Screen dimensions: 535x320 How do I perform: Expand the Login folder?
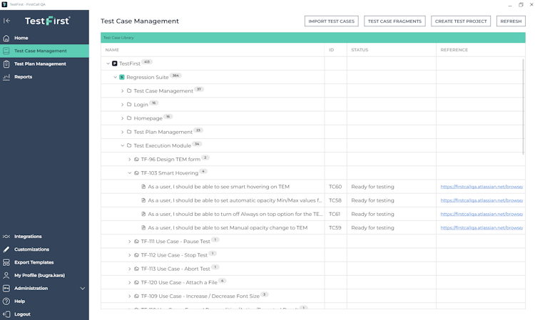click(x=122, y=105)
